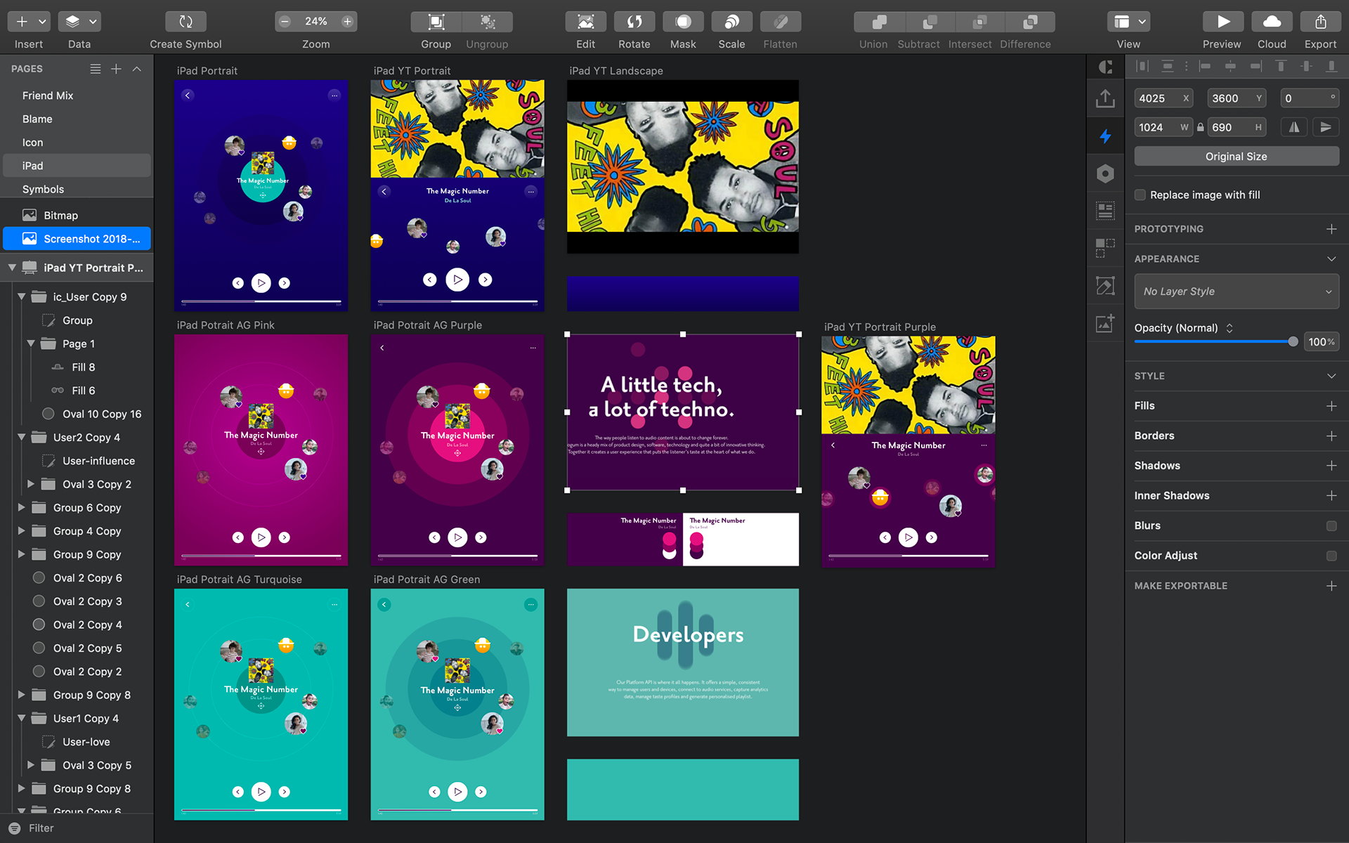Start the Preview with the play icon
Viewport: 1349px width, 843px height.
point(1223,22)
